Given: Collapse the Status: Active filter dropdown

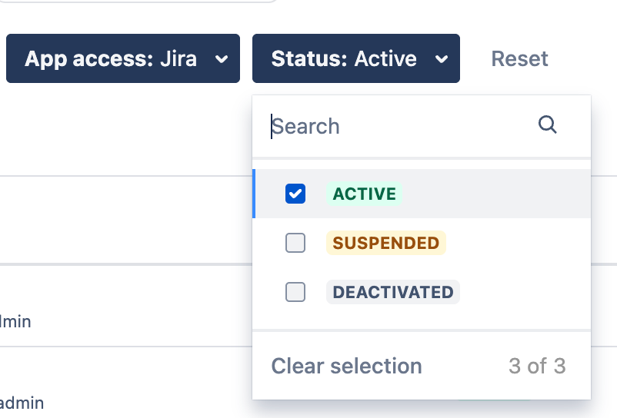Looking at the screenshot, I should tap(355, 58).
